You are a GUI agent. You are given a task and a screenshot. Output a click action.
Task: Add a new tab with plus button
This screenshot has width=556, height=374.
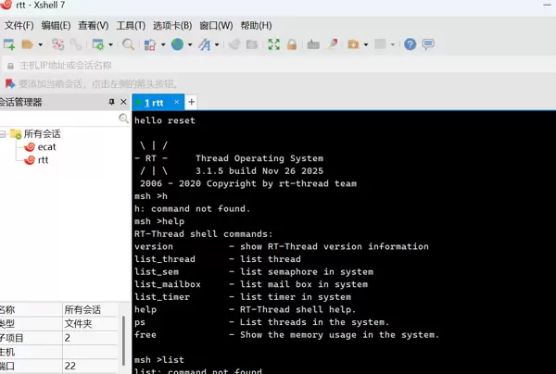(191, 102)
